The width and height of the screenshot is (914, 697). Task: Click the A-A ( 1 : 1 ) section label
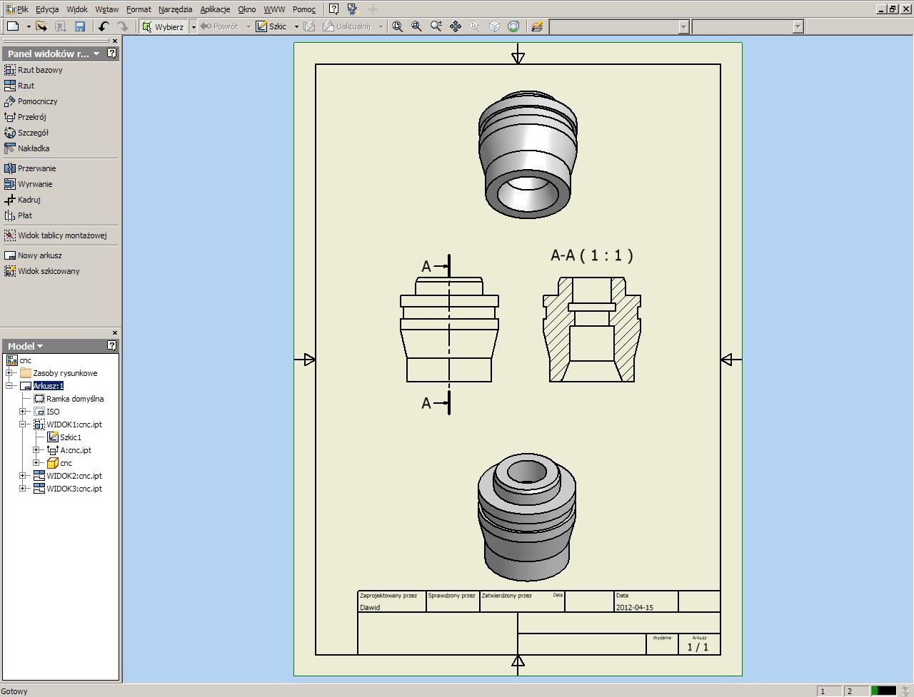[x=592, y=255]
